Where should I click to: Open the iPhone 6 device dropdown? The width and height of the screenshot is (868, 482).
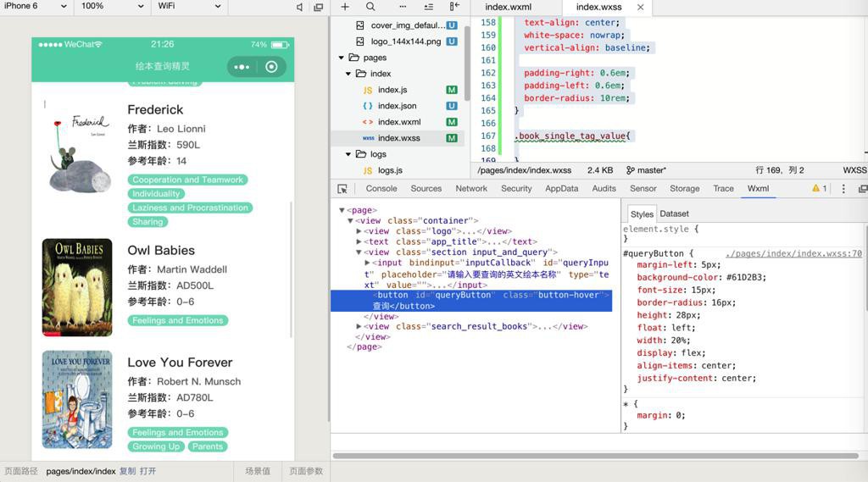(34, 6)
